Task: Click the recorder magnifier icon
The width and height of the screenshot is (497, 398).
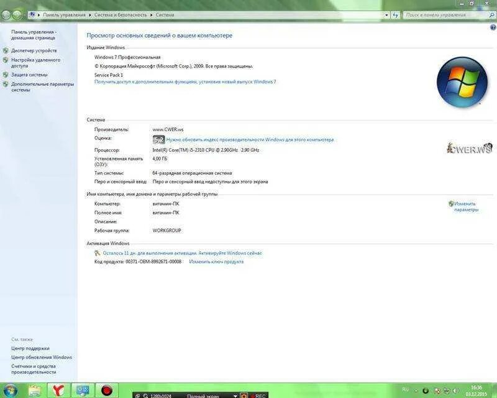Action: pyautogui.click(x=145, y=396)
